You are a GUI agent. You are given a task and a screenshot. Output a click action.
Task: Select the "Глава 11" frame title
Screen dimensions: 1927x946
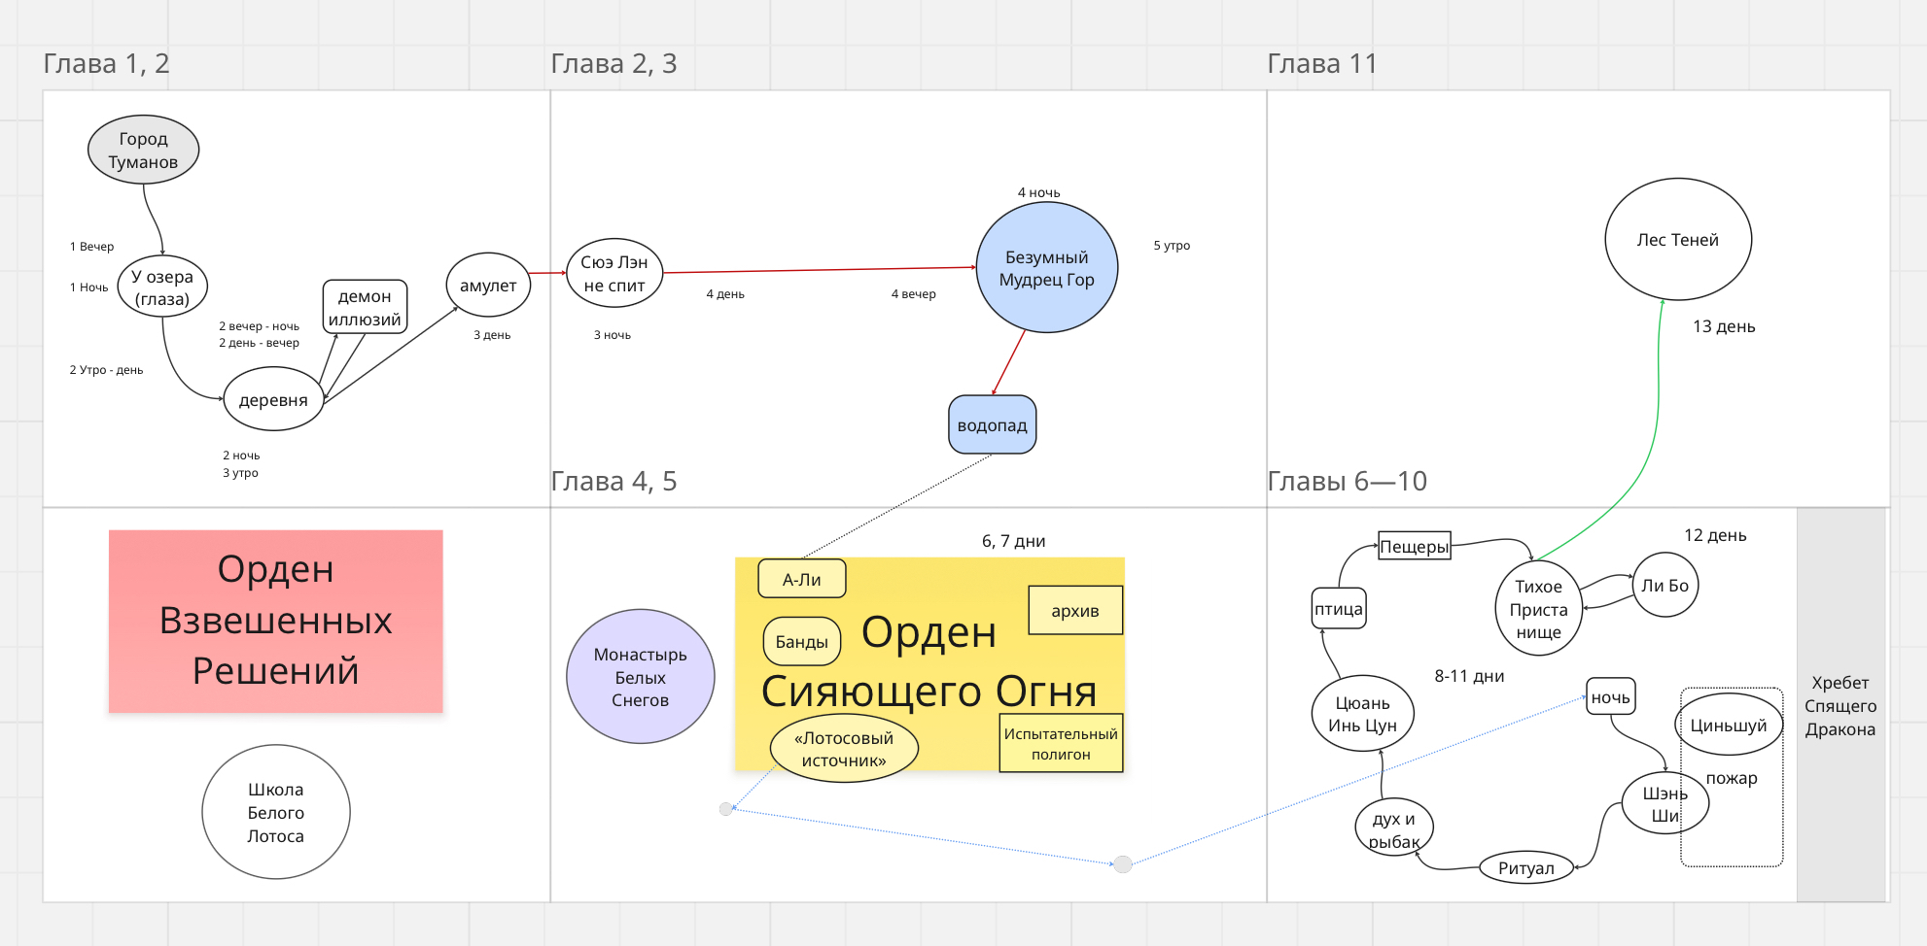tap(1322, 64)
